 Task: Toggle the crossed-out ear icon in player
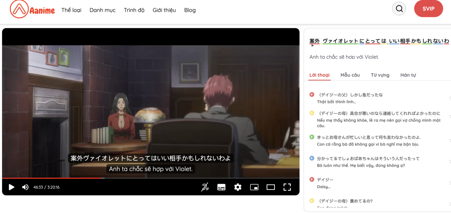click(x=205, y=187)
